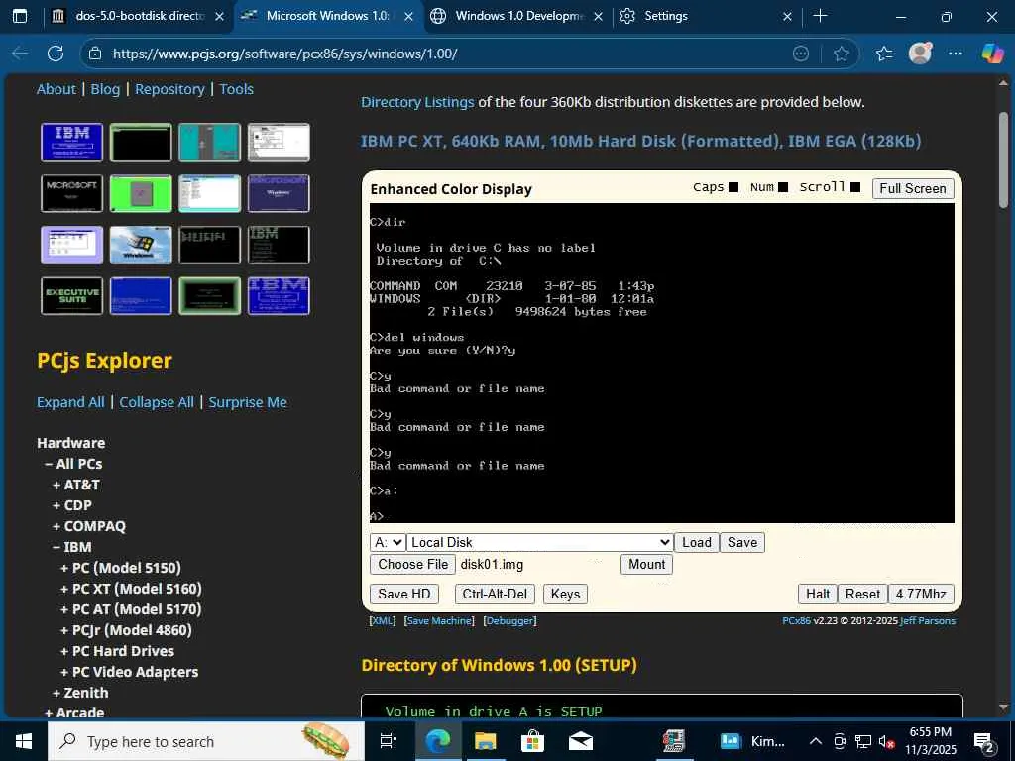Open the browser profile avatar
Screen dimensions: 1015x761
[920, 54]
